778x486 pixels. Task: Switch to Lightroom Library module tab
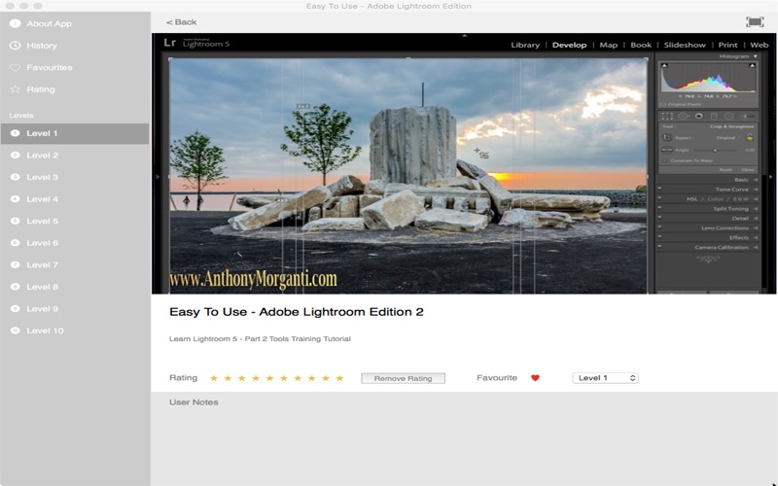[525, 45]
